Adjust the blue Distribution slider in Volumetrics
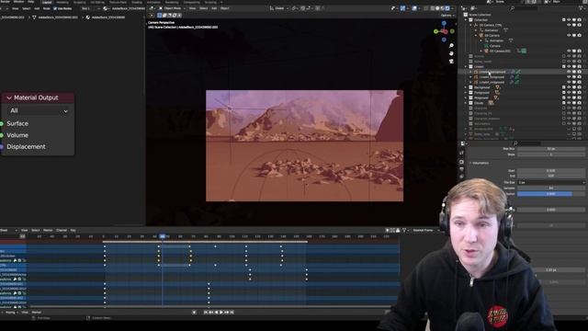The width and height of the screenshot is (588, 331). point(551,194)
